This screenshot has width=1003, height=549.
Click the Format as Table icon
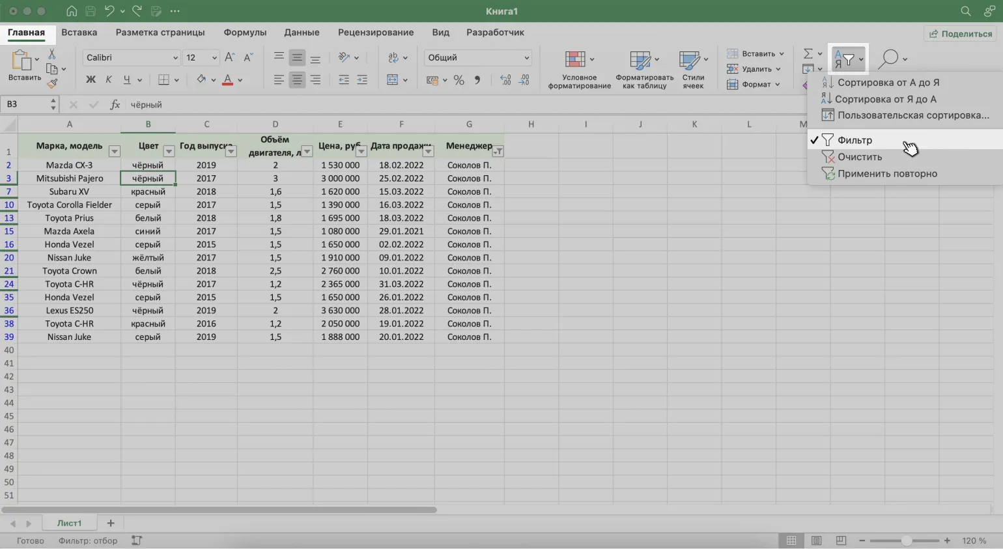(x=644, y=70)
